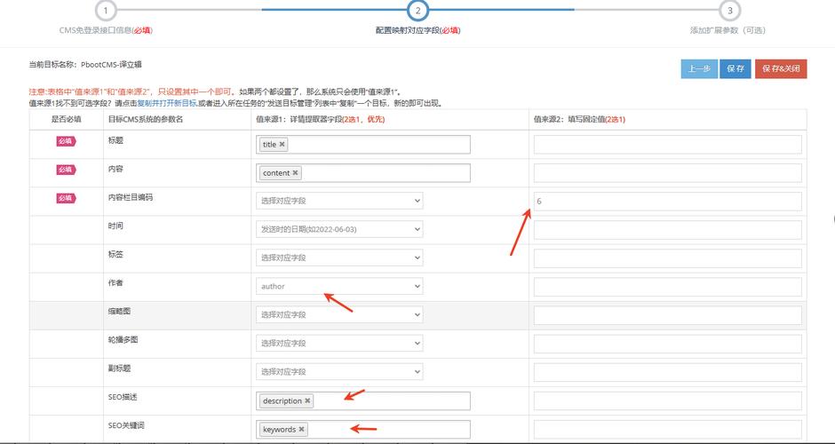
Task: Click 时间 fixed value input
Action: click(x=668, y=230)
